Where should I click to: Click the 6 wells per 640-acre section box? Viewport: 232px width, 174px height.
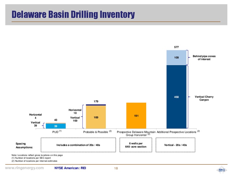136,145
